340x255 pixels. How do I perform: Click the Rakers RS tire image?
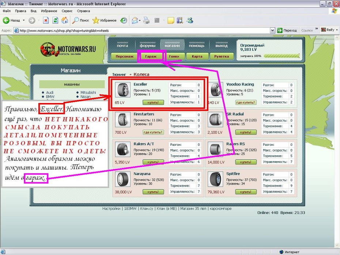tap(215, 149)
